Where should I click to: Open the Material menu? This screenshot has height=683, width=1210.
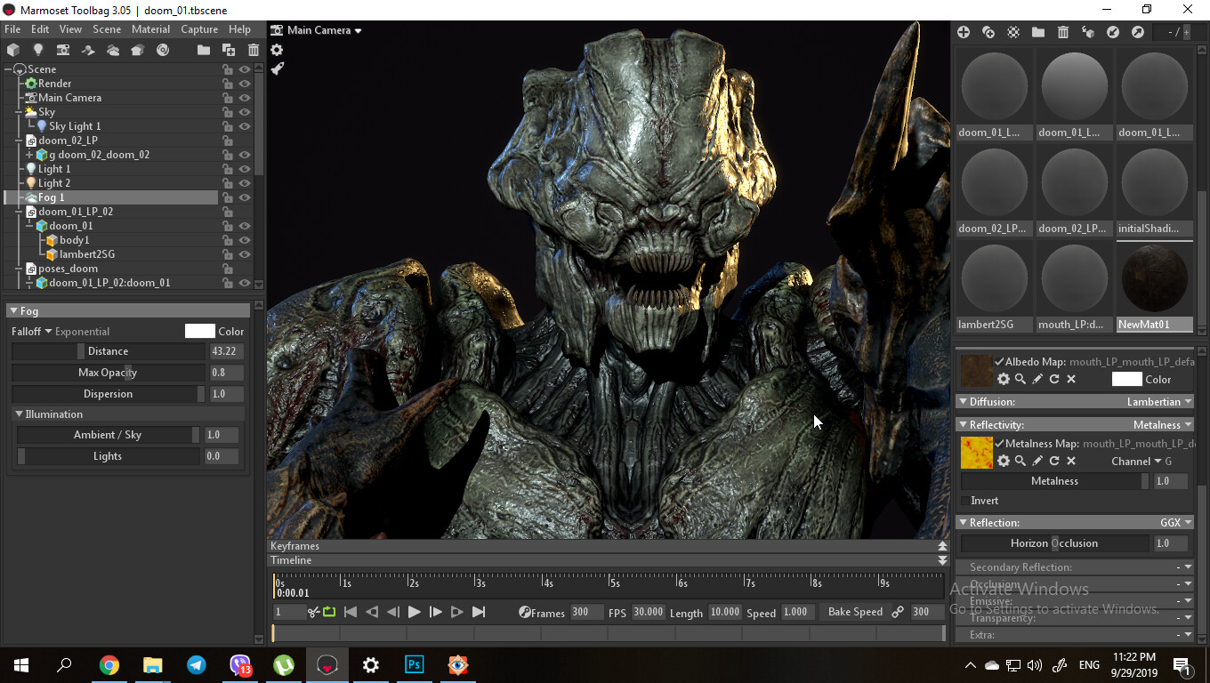tap(150, 29)
